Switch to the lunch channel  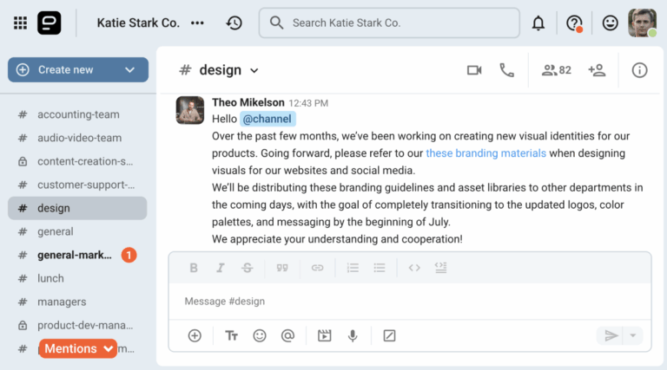point(77,278)
